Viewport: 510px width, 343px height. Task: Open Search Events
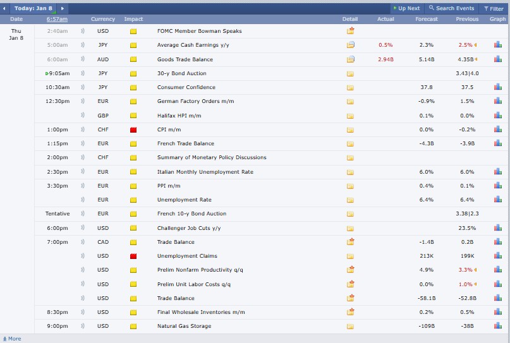tap(451, 8)
